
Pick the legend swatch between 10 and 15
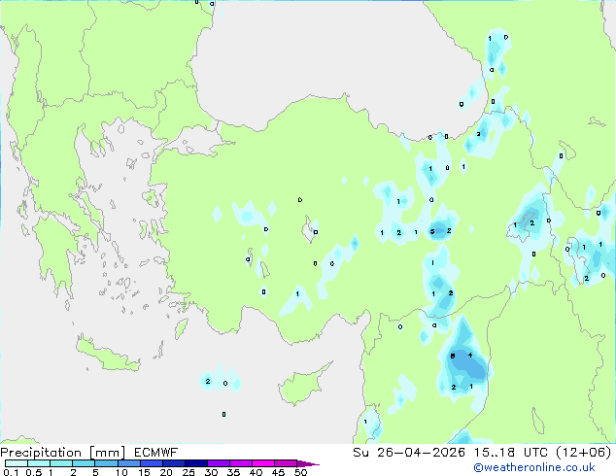pos(129,463)
